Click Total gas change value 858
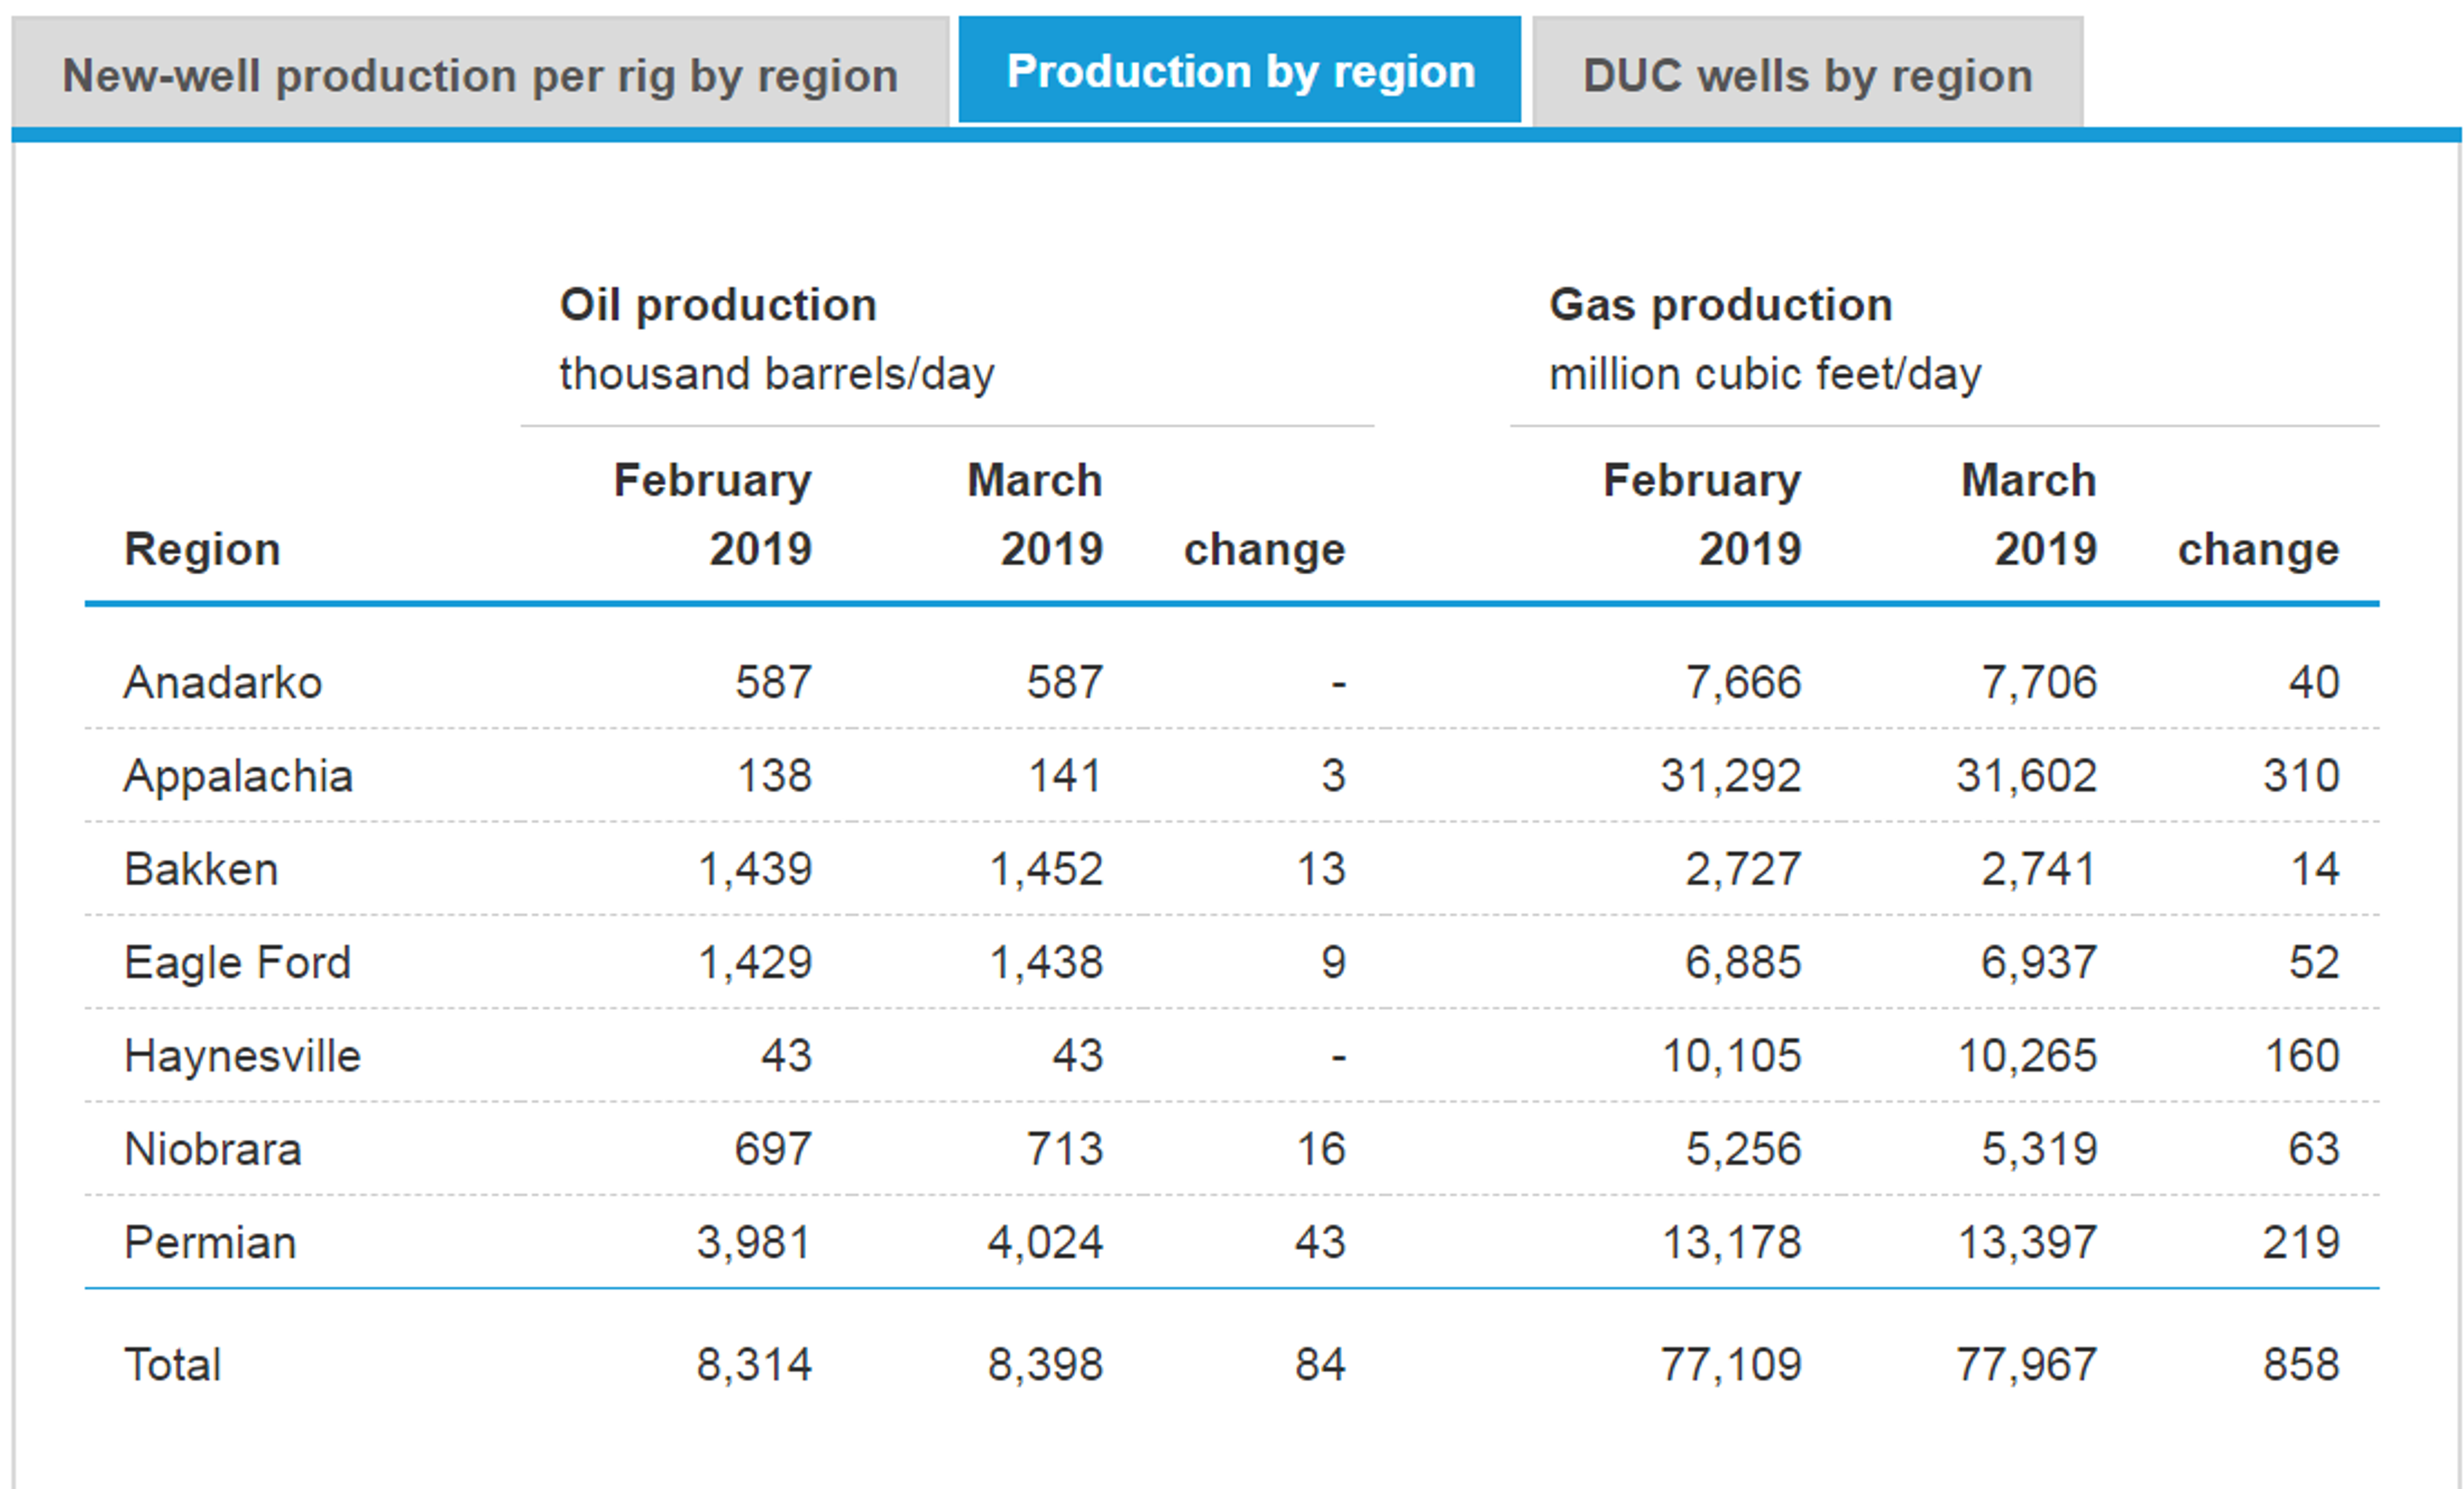2464x1489 pixels. coord(2302,1364)
